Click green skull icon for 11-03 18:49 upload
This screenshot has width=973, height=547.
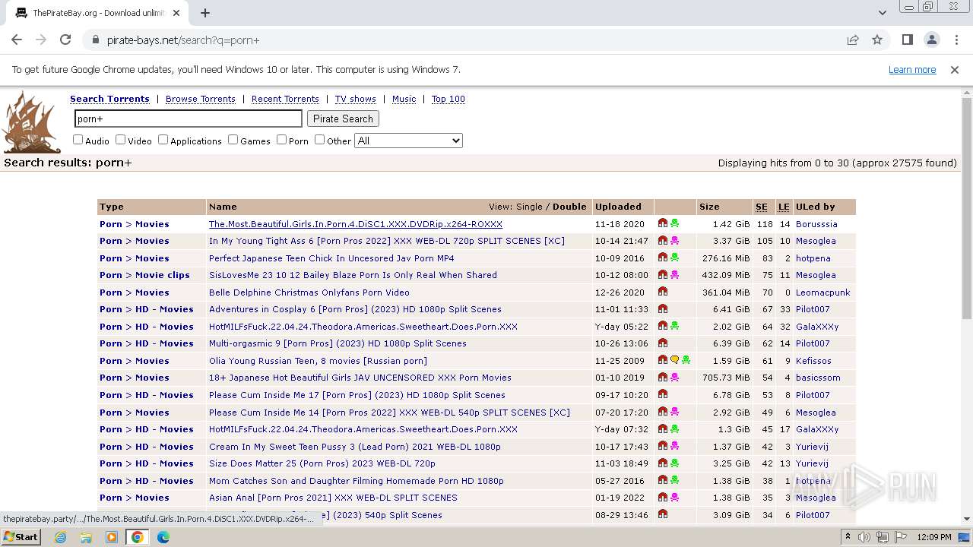674,463
